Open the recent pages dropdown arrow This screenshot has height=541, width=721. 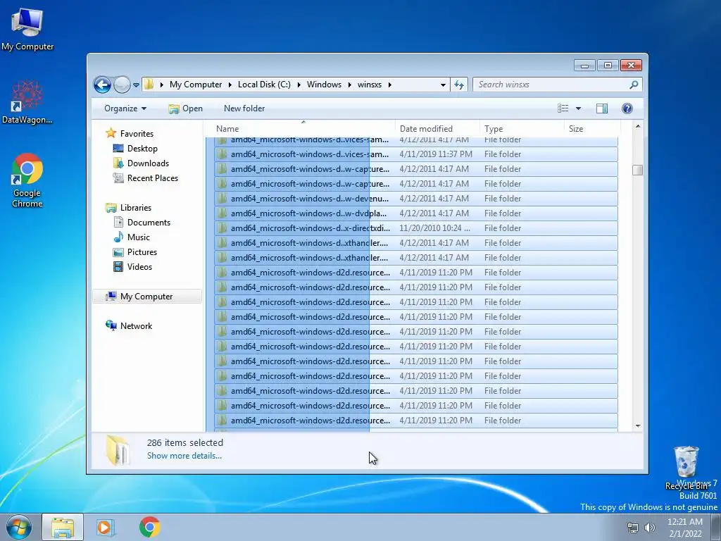pos(136,85)
